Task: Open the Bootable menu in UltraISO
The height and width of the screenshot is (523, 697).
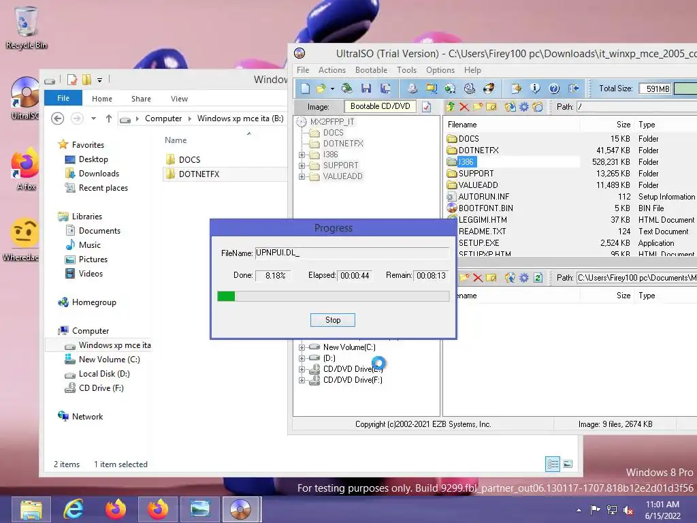Action: tap(371, 70)
